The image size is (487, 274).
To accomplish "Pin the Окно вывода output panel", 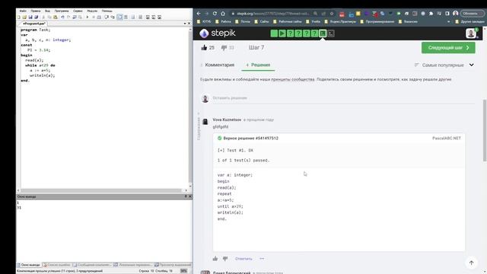I will point(186,196).
